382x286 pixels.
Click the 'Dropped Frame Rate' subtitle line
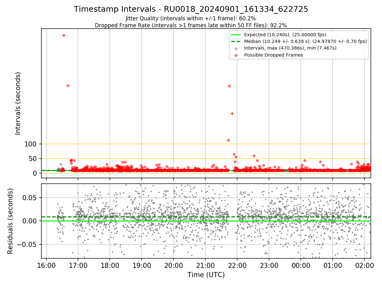[191, 25]
